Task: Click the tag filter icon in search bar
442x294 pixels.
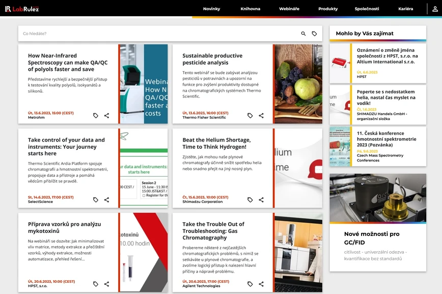Action: click(315, 33)
